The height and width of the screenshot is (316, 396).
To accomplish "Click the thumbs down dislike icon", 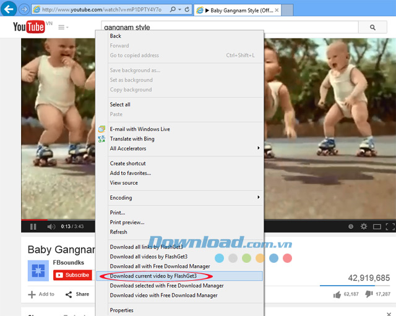I will pos(369,294).
